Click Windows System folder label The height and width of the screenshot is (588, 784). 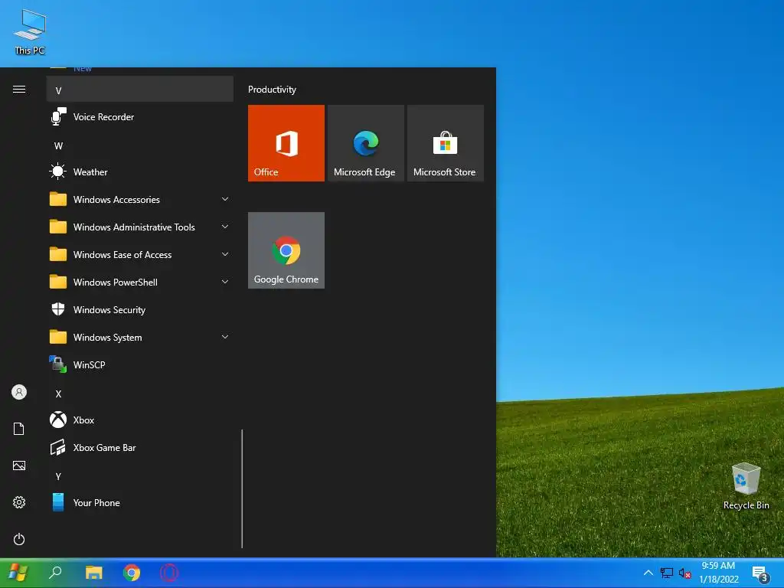click(107, 338)
